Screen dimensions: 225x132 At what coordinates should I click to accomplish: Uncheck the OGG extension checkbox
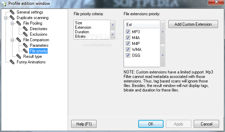[x=128, y=55]
